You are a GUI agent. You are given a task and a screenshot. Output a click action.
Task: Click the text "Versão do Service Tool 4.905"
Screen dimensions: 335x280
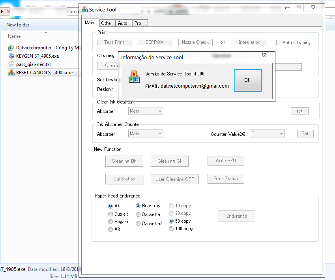click(x=174, y=74)
